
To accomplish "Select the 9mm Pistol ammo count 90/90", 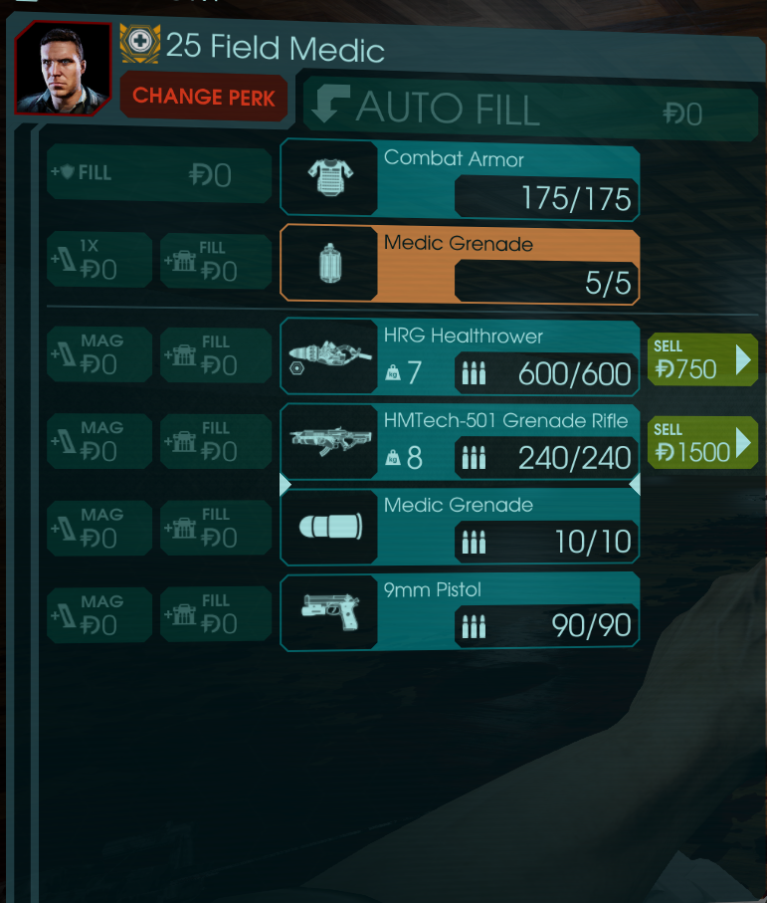I will coord(591,625).
